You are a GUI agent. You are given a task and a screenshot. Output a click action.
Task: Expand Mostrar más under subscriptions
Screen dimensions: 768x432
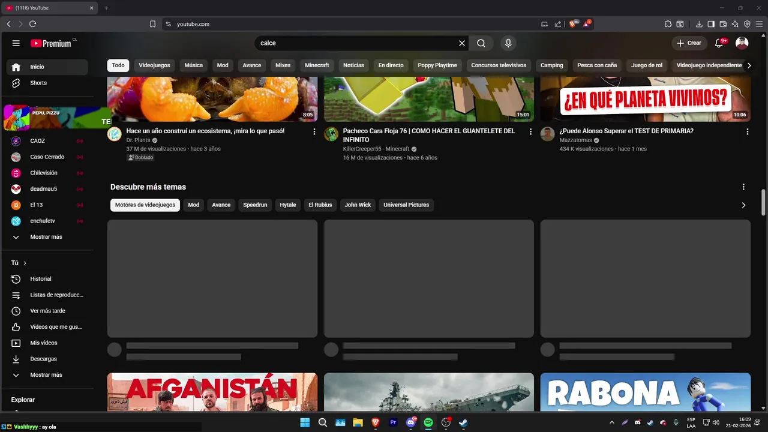pos(49,237)
